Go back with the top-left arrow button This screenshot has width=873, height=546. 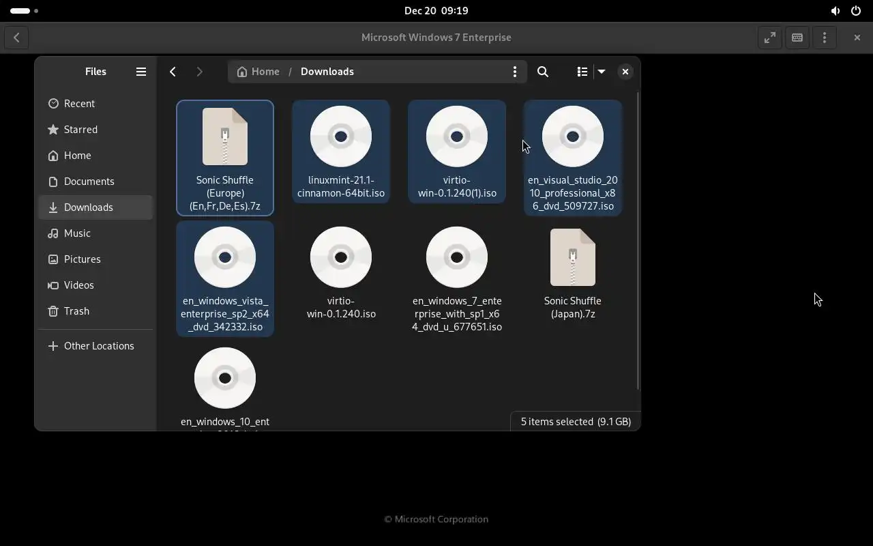pyautogui.click(x=16, y=38)
